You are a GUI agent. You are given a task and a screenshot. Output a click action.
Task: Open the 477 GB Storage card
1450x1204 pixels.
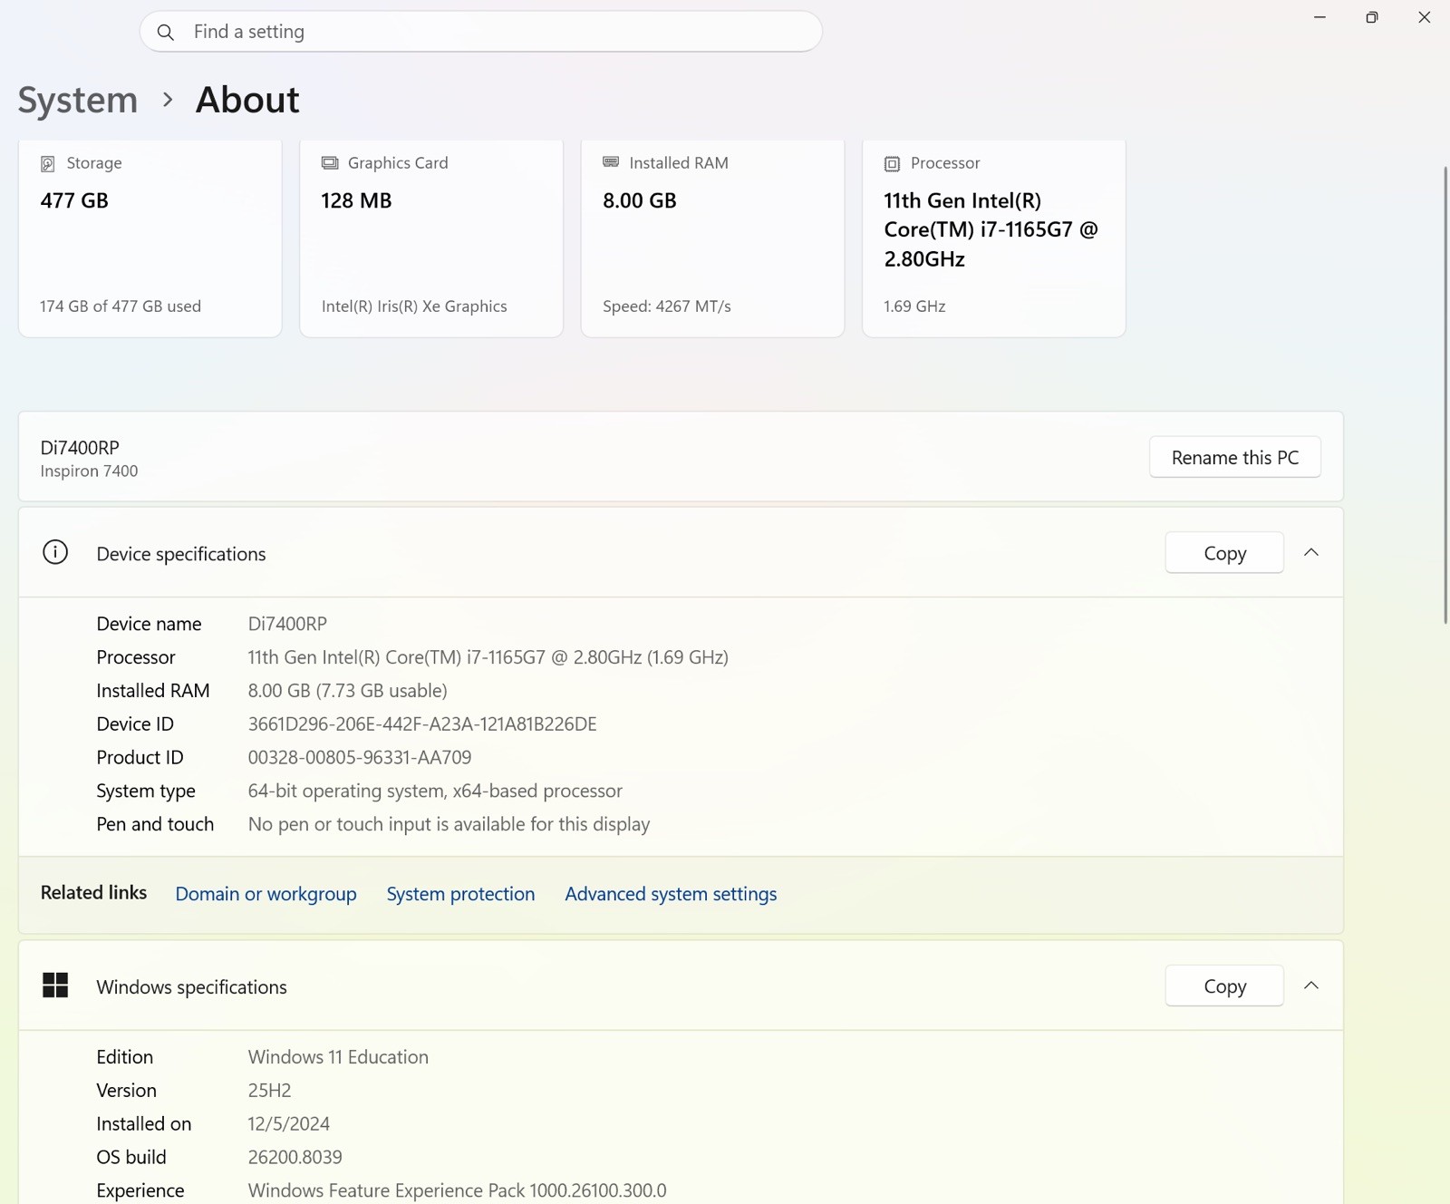150,238
